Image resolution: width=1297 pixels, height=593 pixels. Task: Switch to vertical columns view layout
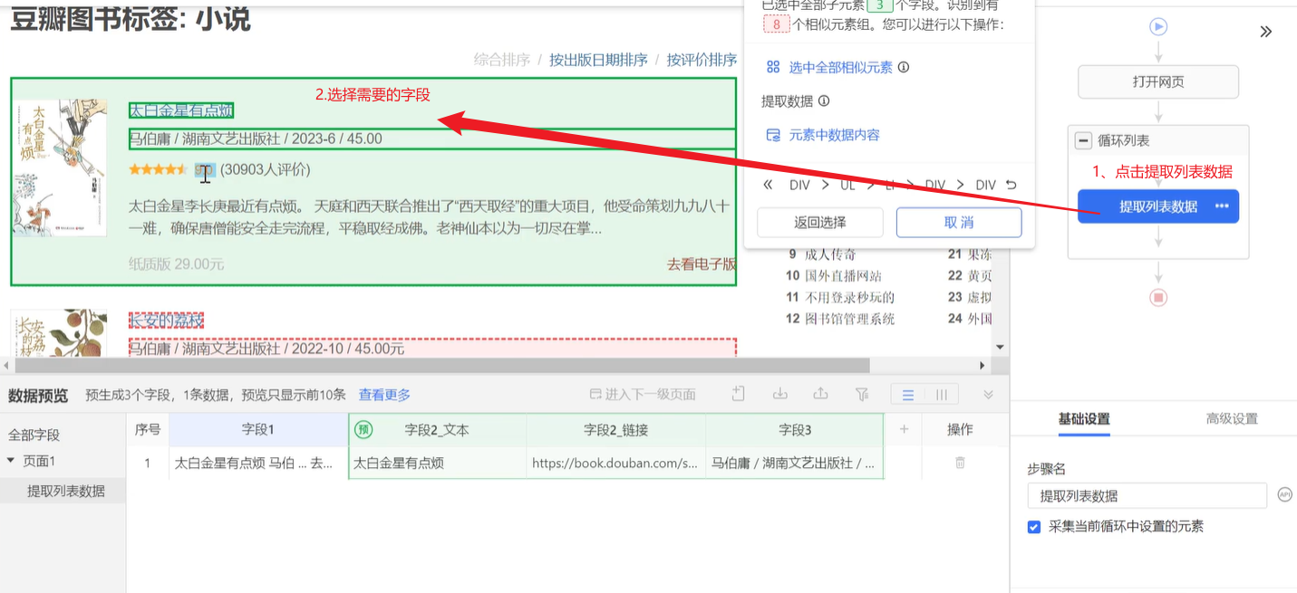[x=942, y=395]
